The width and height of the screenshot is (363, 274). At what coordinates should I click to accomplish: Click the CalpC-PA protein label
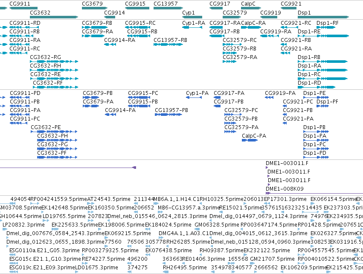(x=254, y=136)
